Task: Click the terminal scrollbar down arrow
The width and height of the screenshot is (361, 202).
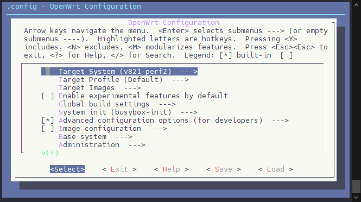Action: [x=357, y=198]
